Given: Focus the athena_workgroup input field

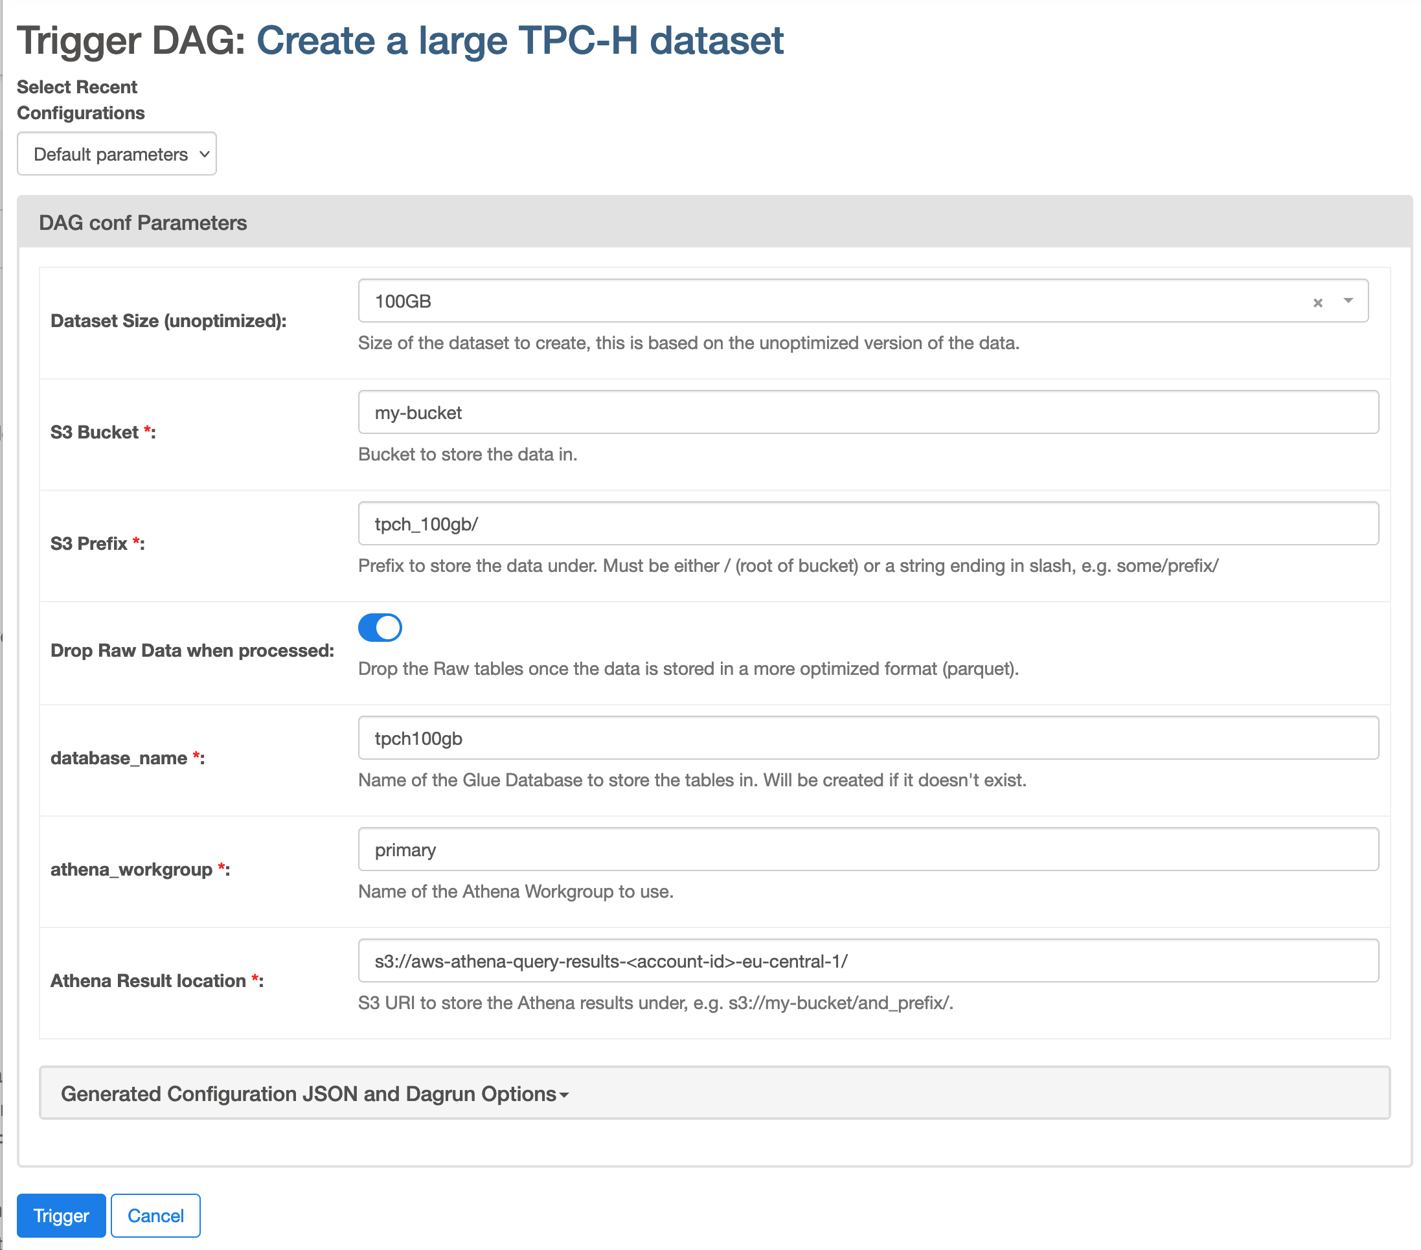Looking at the screenshot, I should 869,849.
